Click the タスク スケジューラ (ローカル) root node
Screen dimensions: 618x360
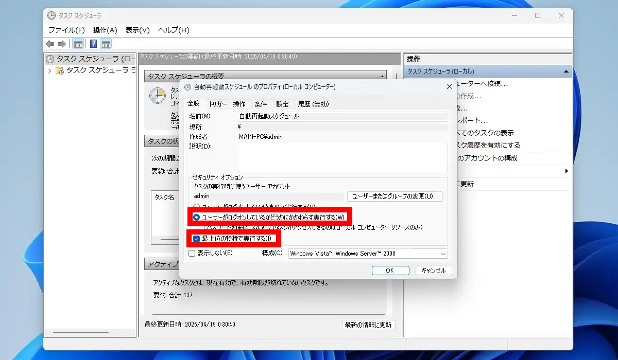(x=91, y=59)
